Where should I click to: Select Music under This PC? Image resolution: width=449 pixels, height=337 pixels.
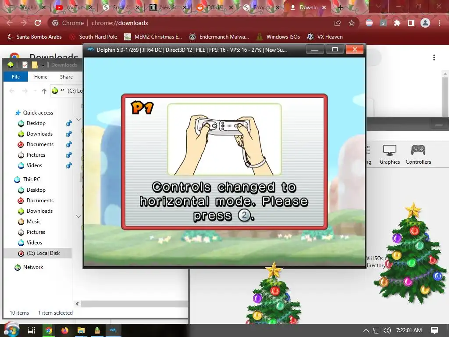pos(33,222)
